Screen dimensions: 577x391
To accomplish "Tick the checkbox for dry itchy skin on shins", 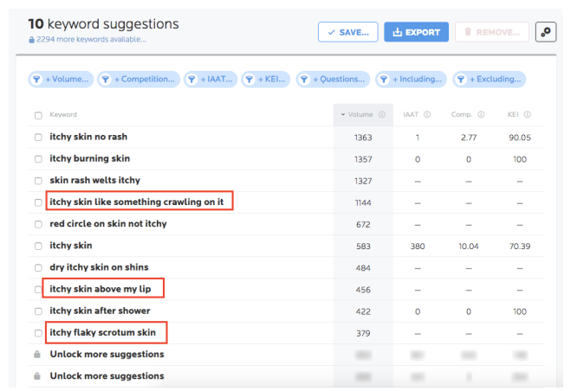I will [38, 267].
